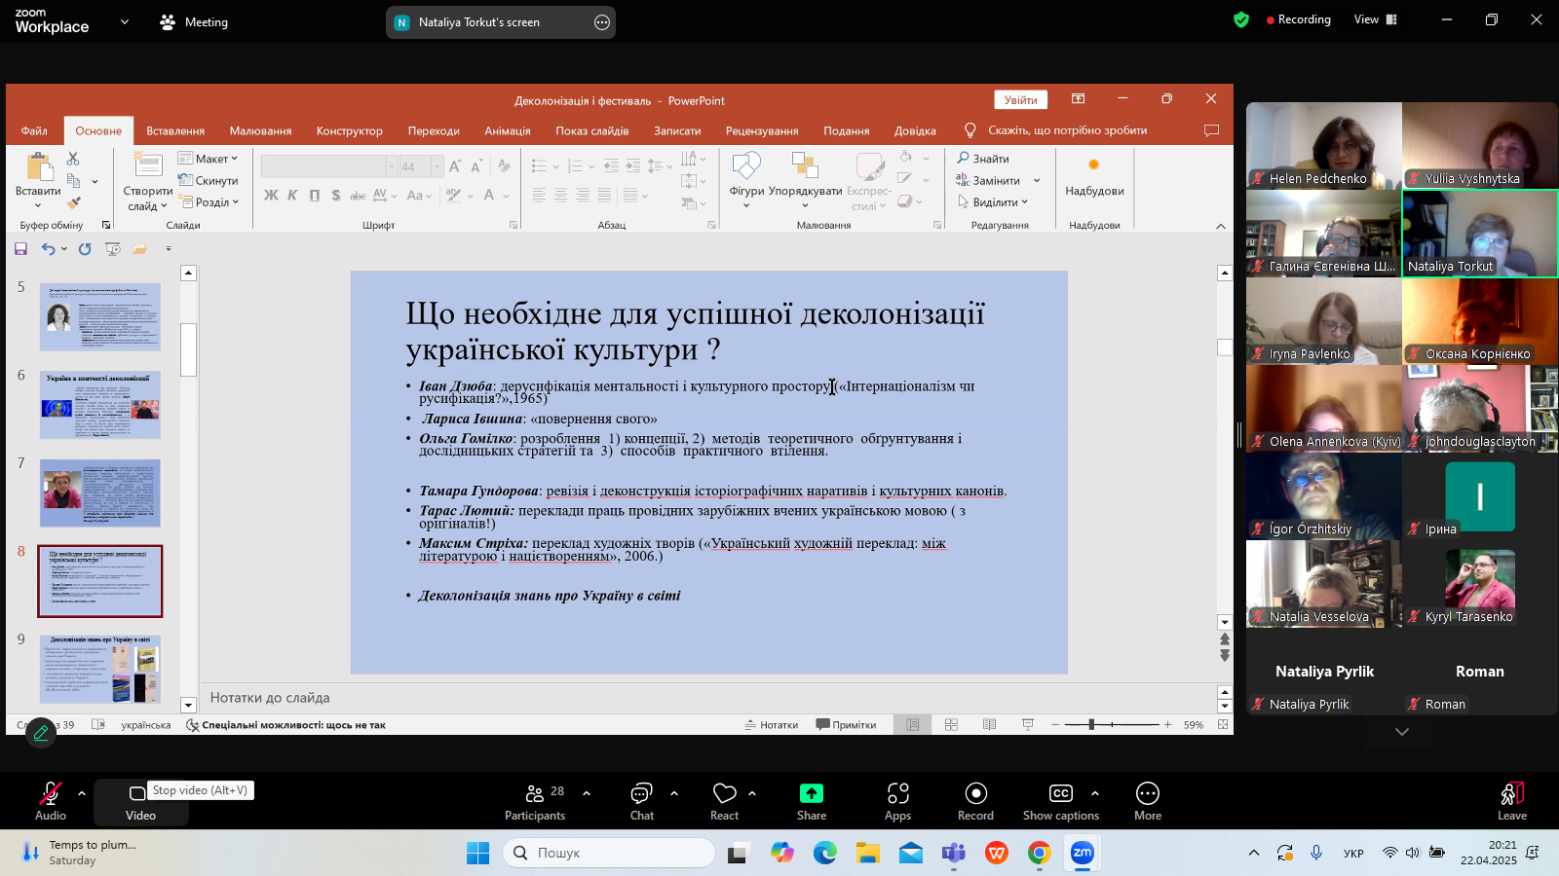The image size is (1559, 876).
Task: Expand the Zoom Workplace dropdown chevron
Action: click(x=124, y=22)
